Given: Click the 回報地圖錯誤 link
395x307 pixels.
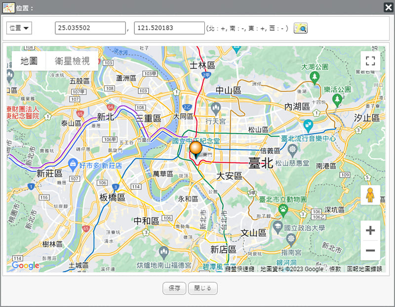Looking at the screenshot, I should 364,269.
